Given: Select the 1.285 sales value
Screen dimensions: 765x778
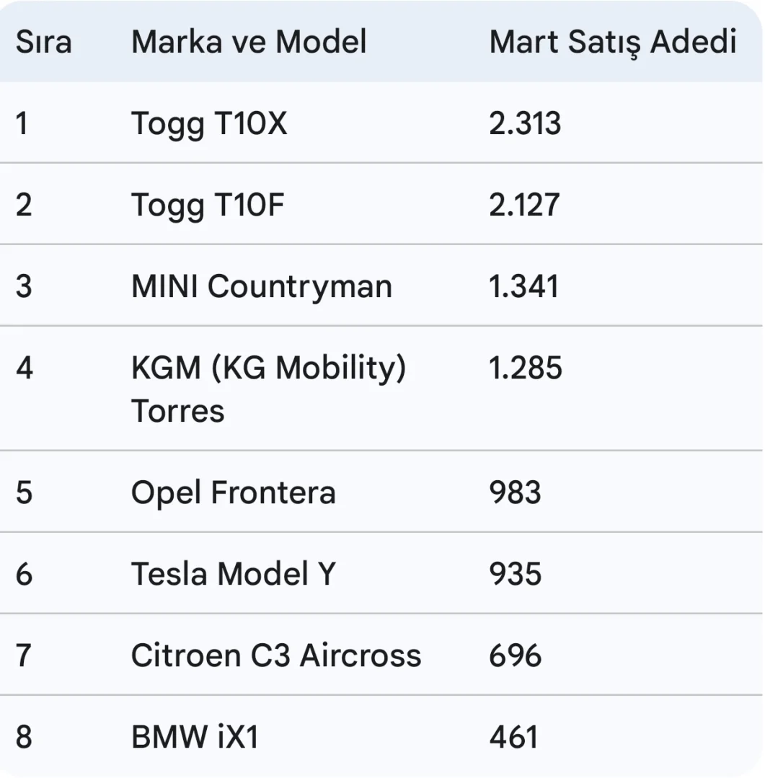Looking at the screenshot, I should 525,368.
